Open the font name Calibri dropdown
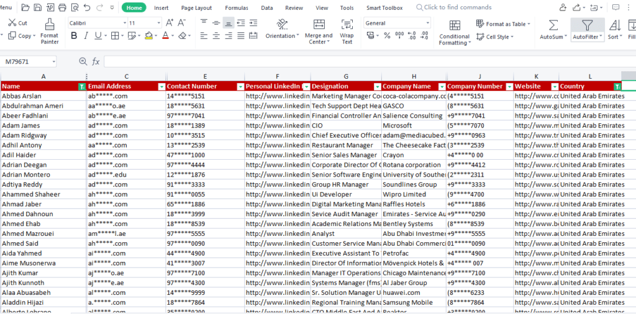The height and width of the screenshot is (314, 636). 124,23
